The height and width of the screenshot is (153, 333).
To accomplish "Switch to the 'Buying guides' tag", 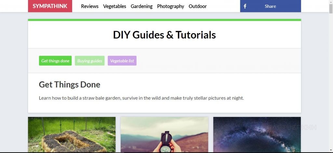I will tap(90, 61).
